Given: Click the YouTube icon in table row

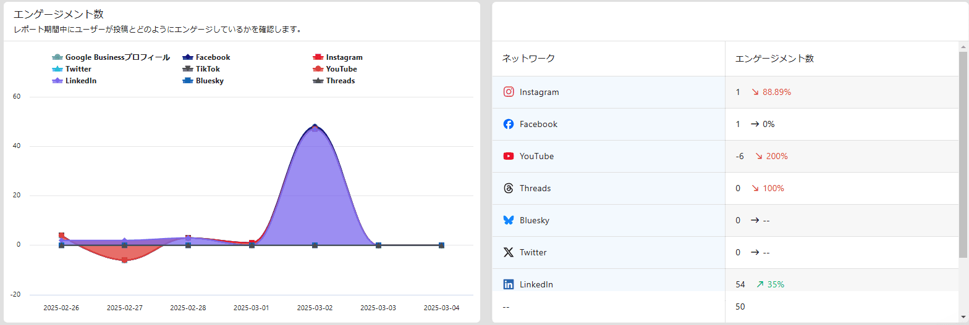Looking at the screenshot, I should point(509,156).
